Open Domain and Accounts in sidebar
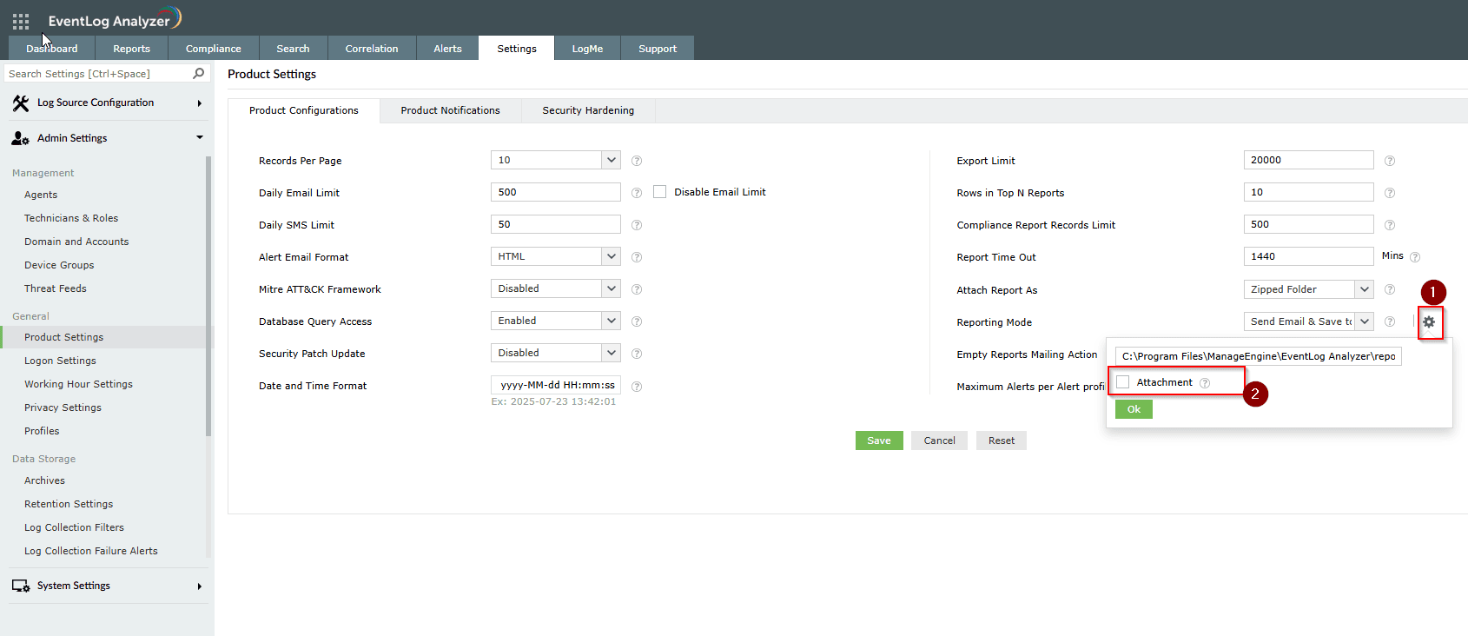Screen dimensions: 1468x636 (x=76, y=242)
